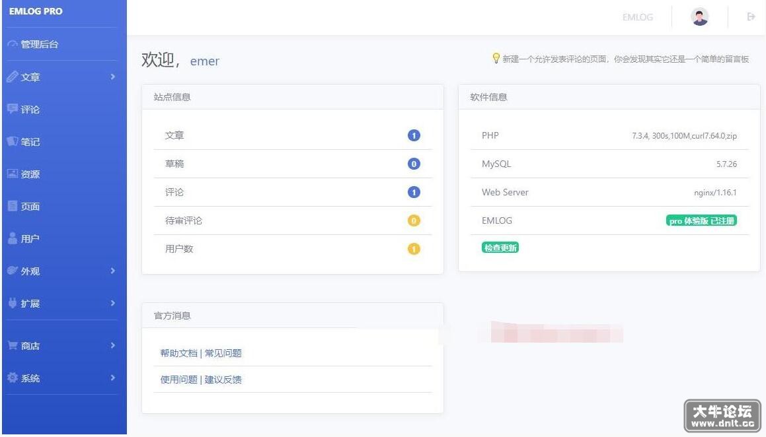Click the user icon beside 用户
Viewport: 766px width, 437px height.
pos(13,238)
